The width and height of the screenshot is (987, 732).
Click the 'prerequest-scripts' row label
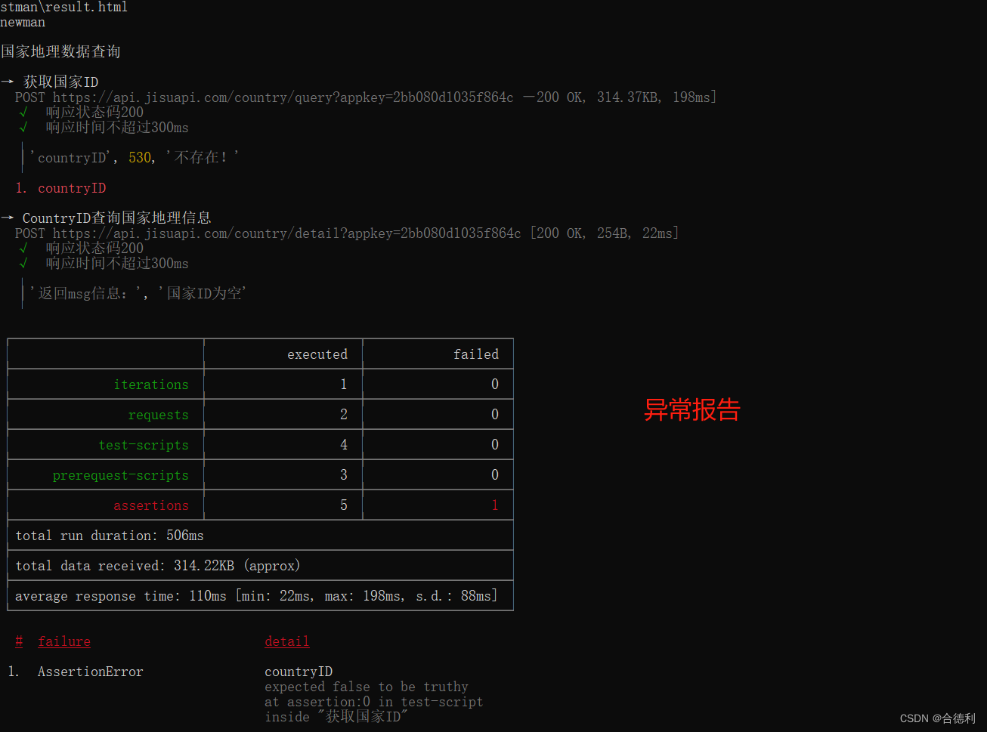[121, 475]
